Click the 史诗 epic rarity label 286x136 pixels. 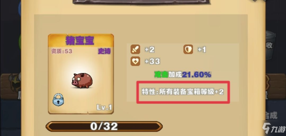[x=104, y=52]
